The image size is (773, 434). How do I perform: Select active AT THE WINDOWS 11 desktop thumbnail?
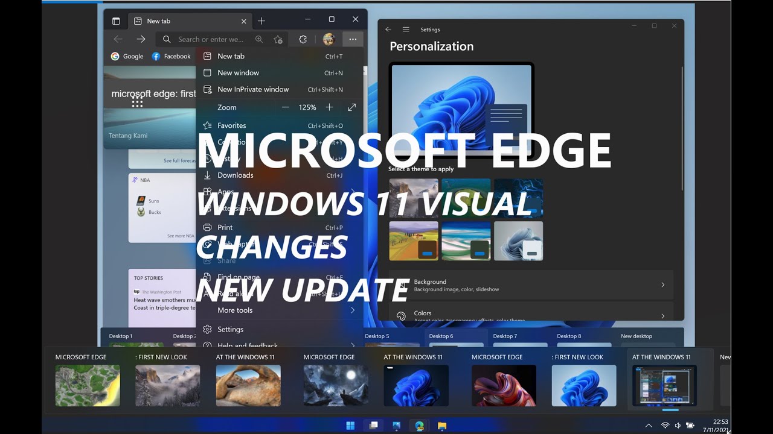(664, 385)
